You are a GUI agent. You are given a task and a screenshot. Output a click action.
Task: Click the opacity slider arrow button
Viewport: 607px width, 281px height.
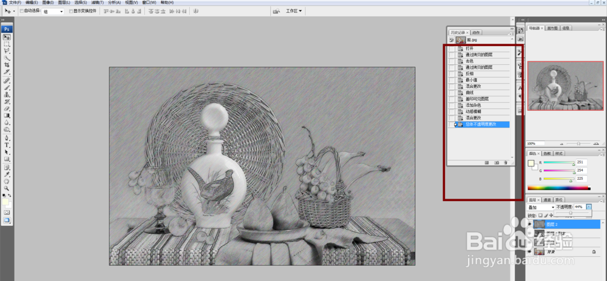[589, 207]
